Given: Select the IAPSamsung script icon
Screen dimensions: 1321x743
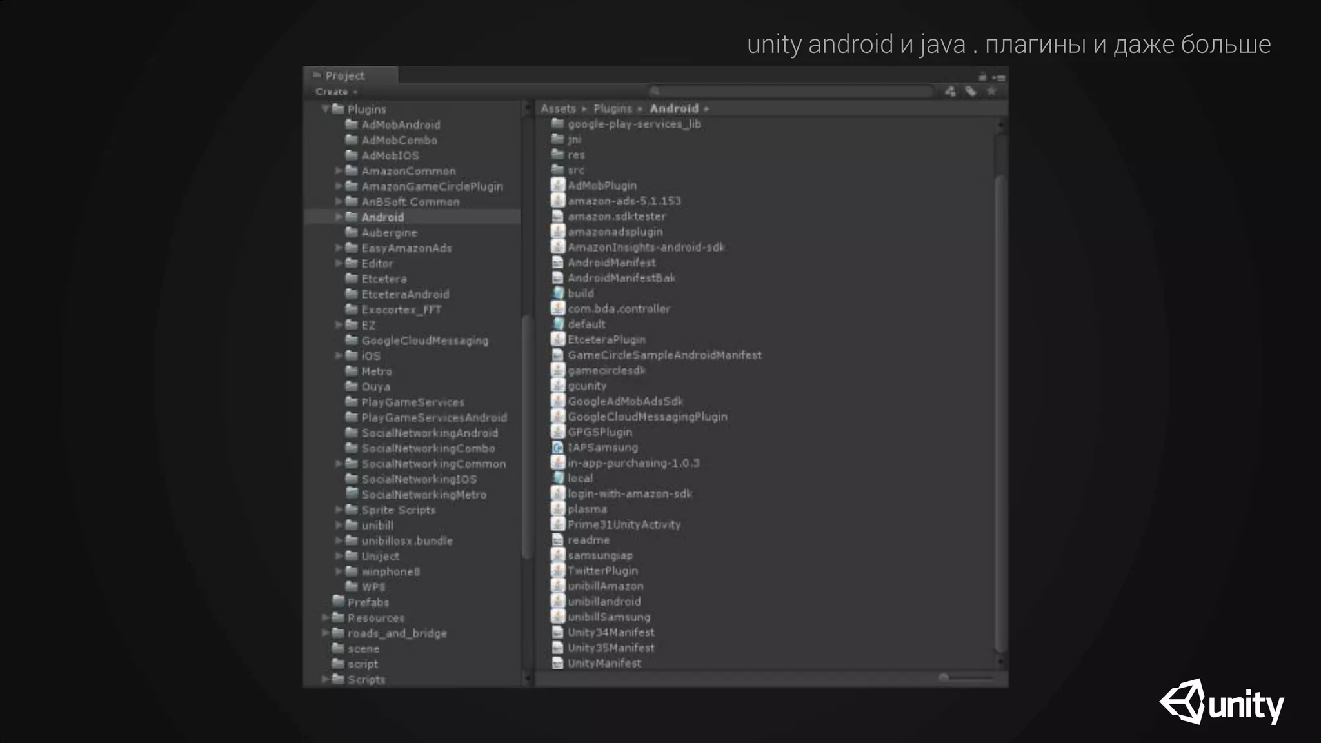Looking at the screenshot, I should [558, 447].
